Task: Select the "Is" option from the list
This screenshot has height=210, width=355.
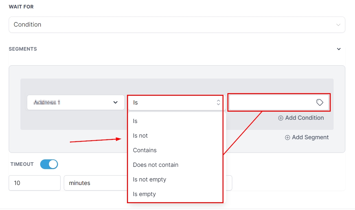Action: tap(135, 121)
